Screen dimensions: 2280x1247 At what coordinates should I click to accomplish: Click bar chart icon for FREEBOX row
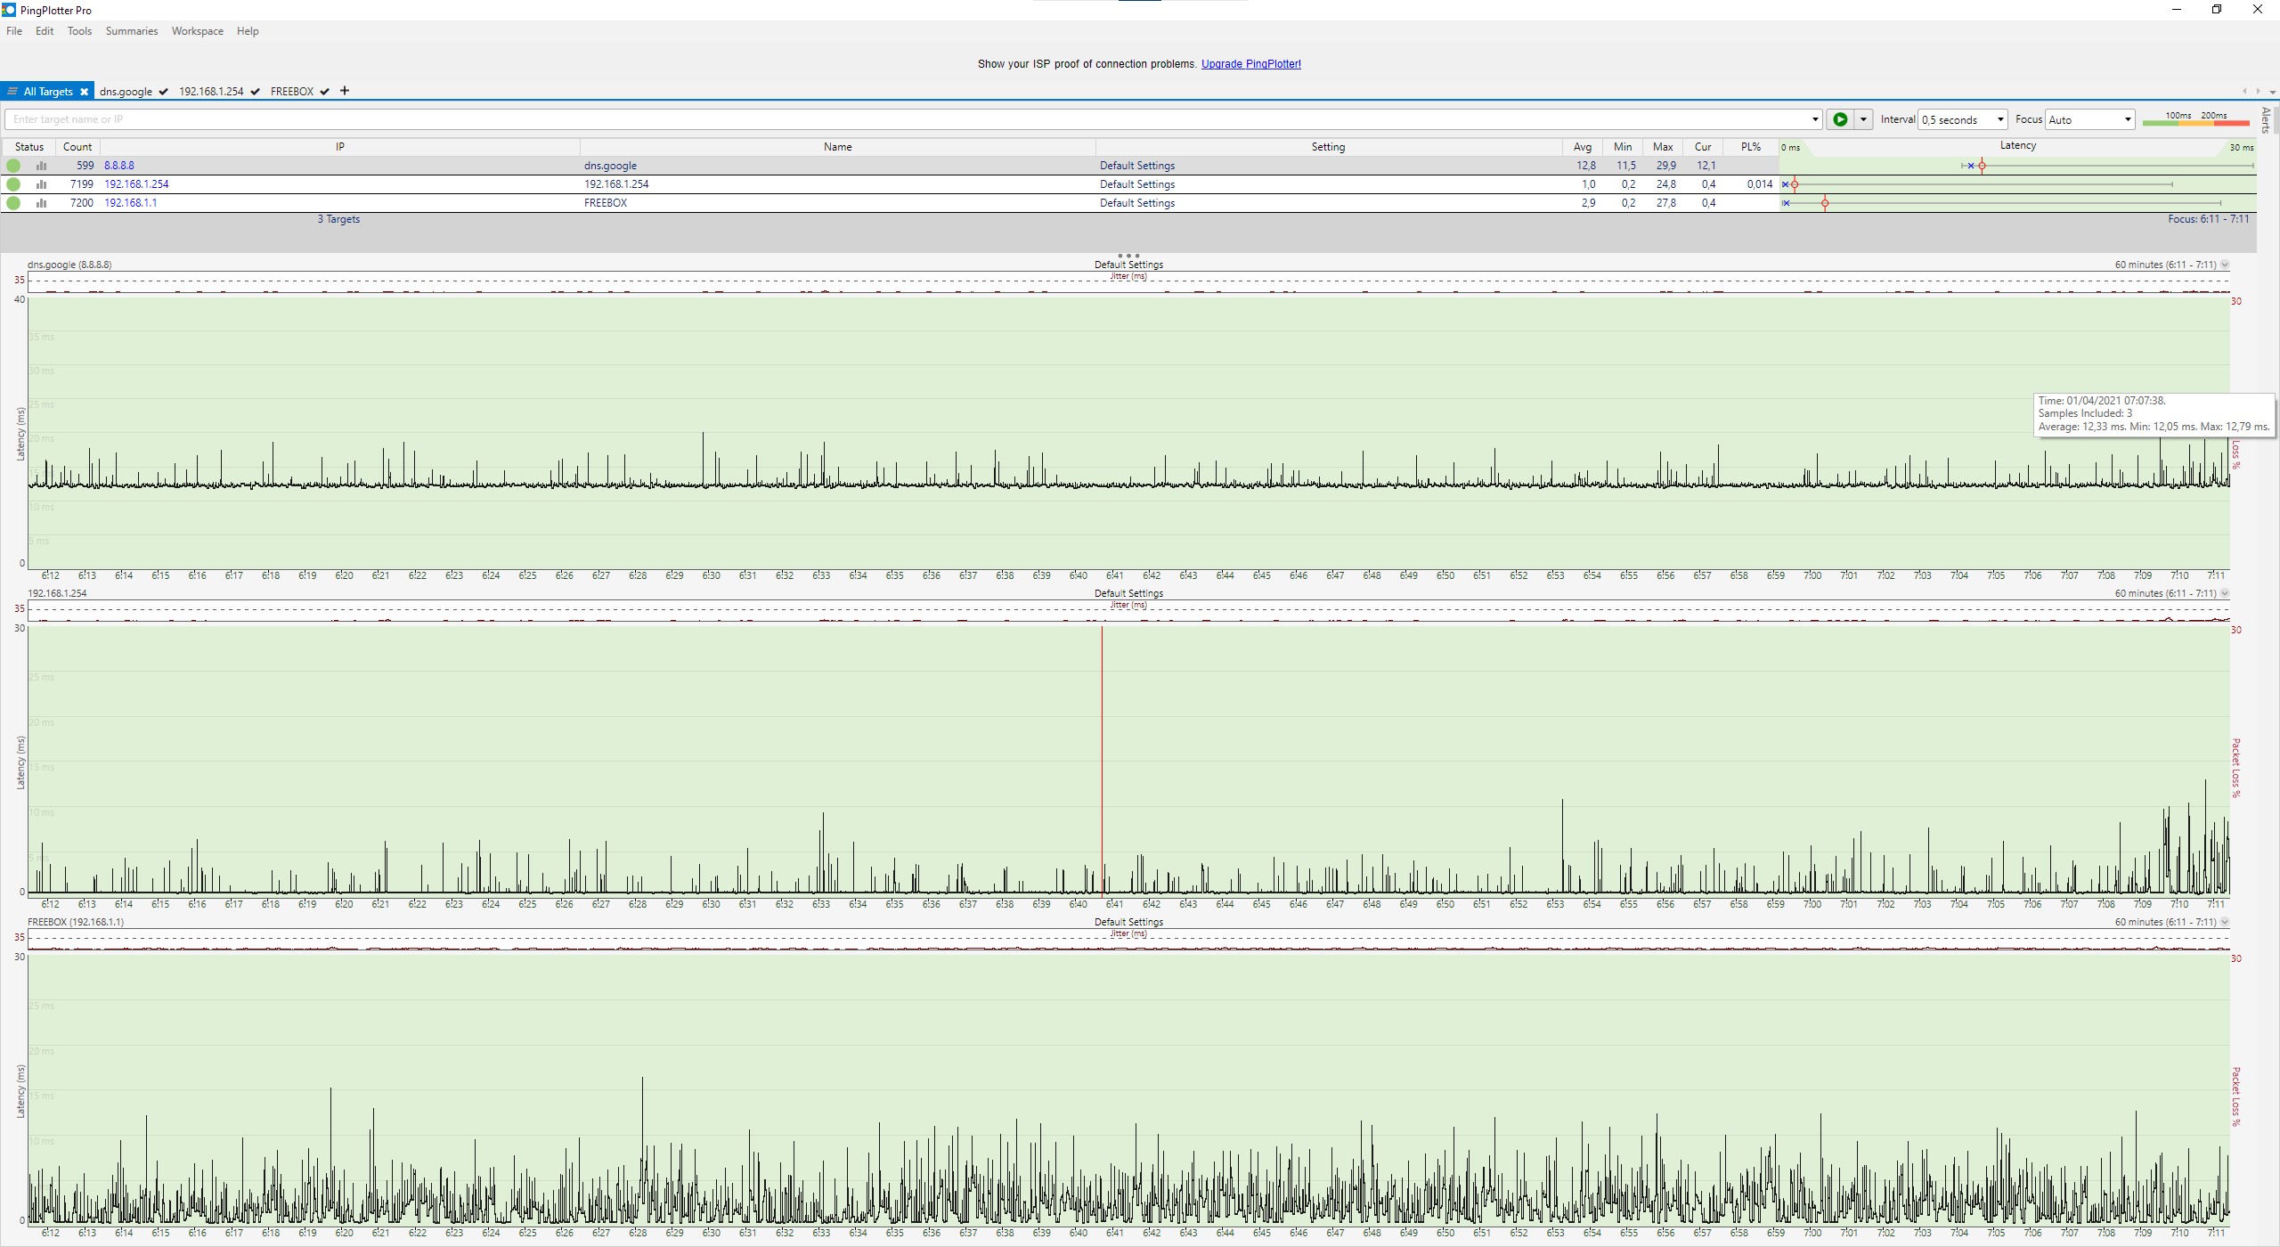[x=41, y=203]
